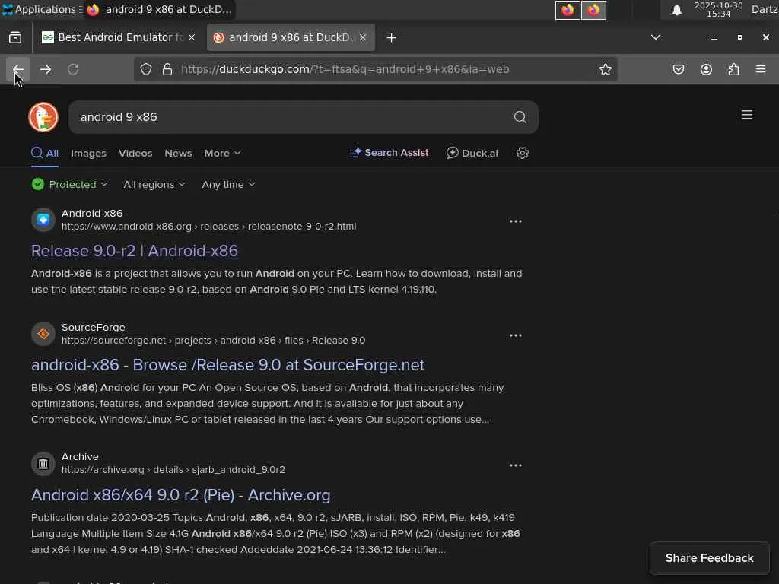Open the Protected safe search dropdown
The width and height of the screenshot is (779, 584).
69,184
